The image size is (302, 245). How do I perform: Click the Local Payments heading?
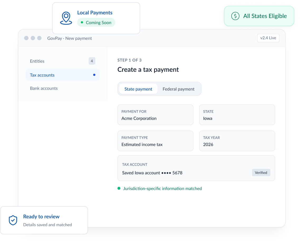click(95, 12)
